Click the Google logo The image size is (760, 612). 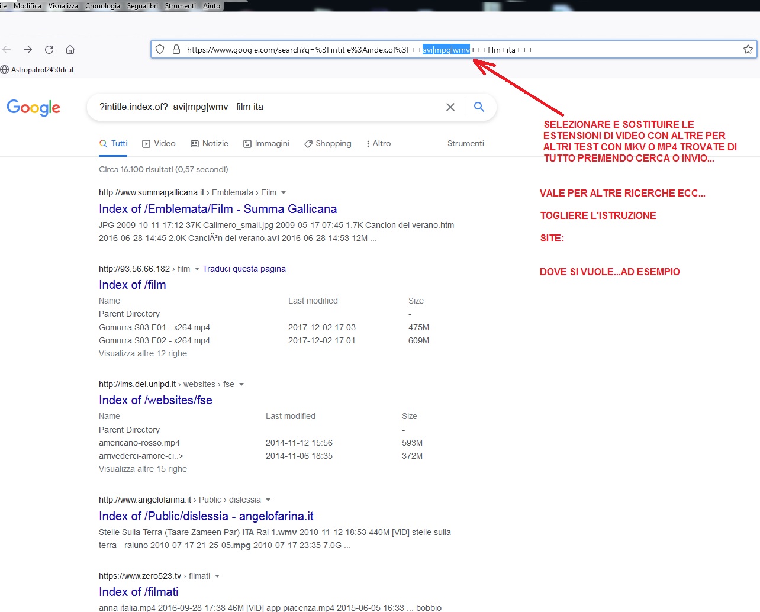[34, 108]
